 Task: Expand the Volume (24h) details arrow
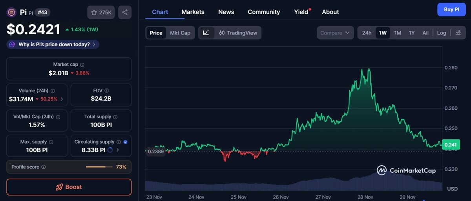62,99
